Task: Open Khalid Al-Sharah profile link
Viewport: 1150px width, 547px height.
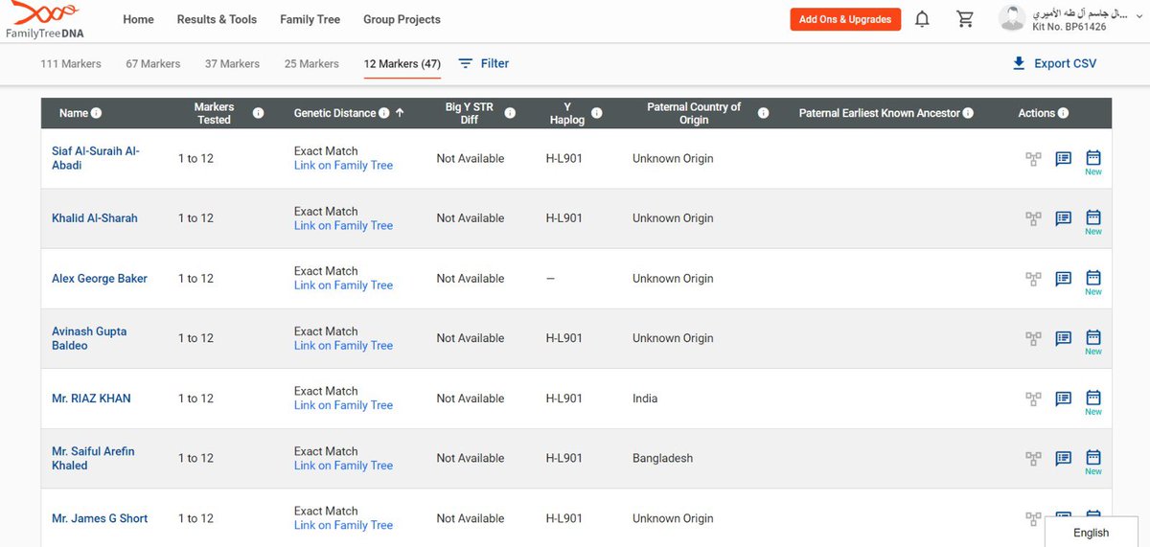Action: (x=95, y=218)
